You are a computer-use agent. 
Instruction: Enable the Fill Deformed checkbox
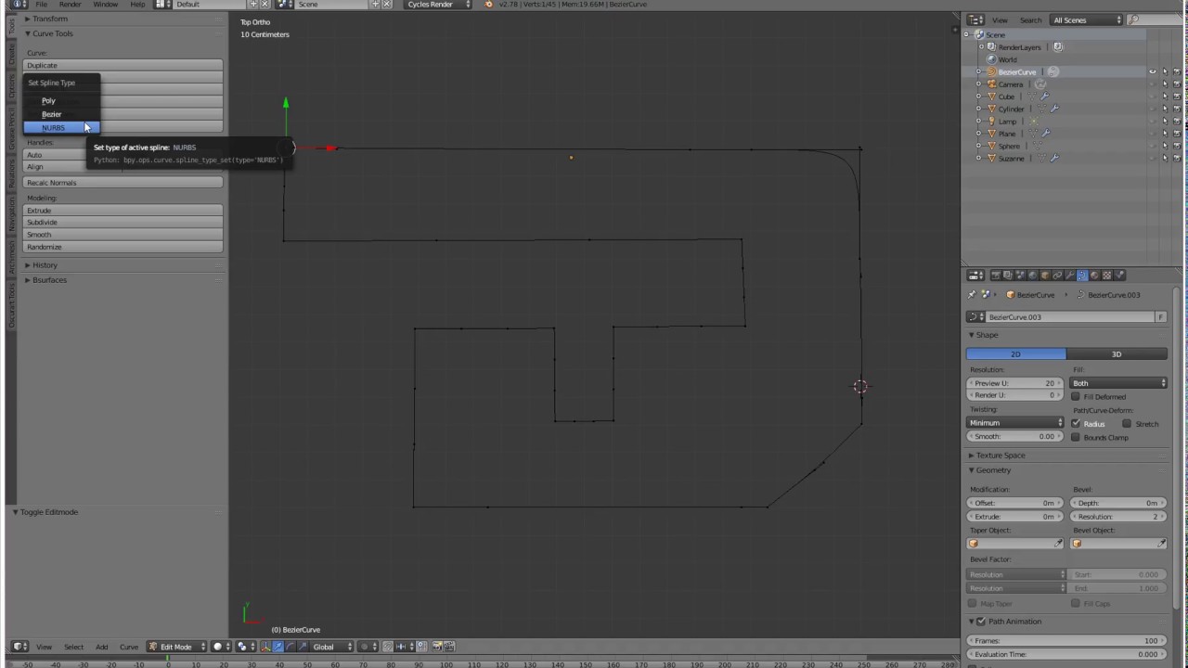click(x=1076, y=396)
